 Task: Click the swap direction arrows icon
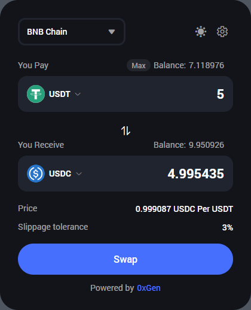click(x=125, y=130)
